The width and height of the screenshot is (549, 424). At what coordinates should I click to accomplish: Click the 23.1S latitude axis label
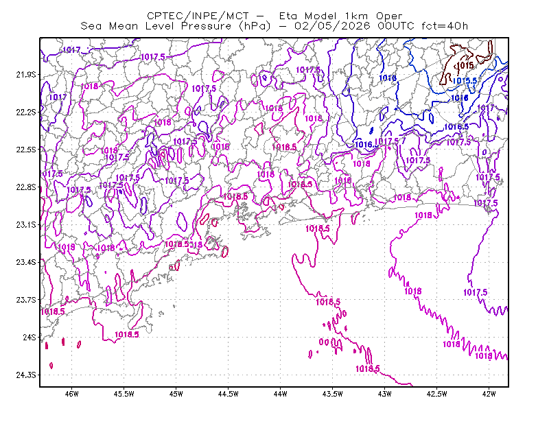coord(26,225)
